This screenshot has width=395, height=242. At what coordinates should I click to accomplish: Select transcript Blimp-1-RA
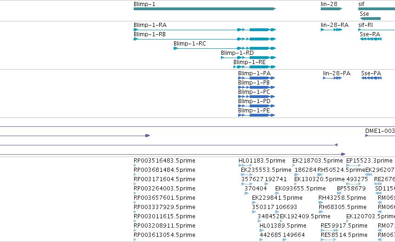pyautogui.click(x=205, y=30)
